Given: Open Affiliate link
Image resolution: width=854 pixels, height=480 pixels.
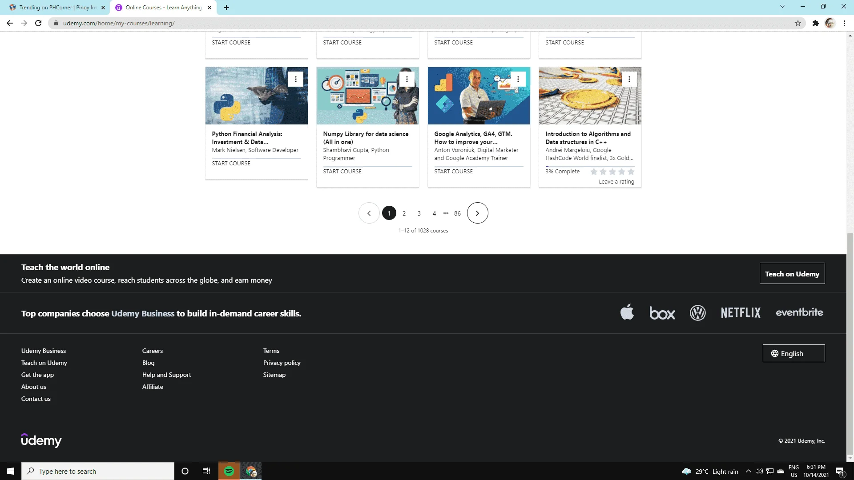Looking at the screenshot, I should click(x=153, y=387).
